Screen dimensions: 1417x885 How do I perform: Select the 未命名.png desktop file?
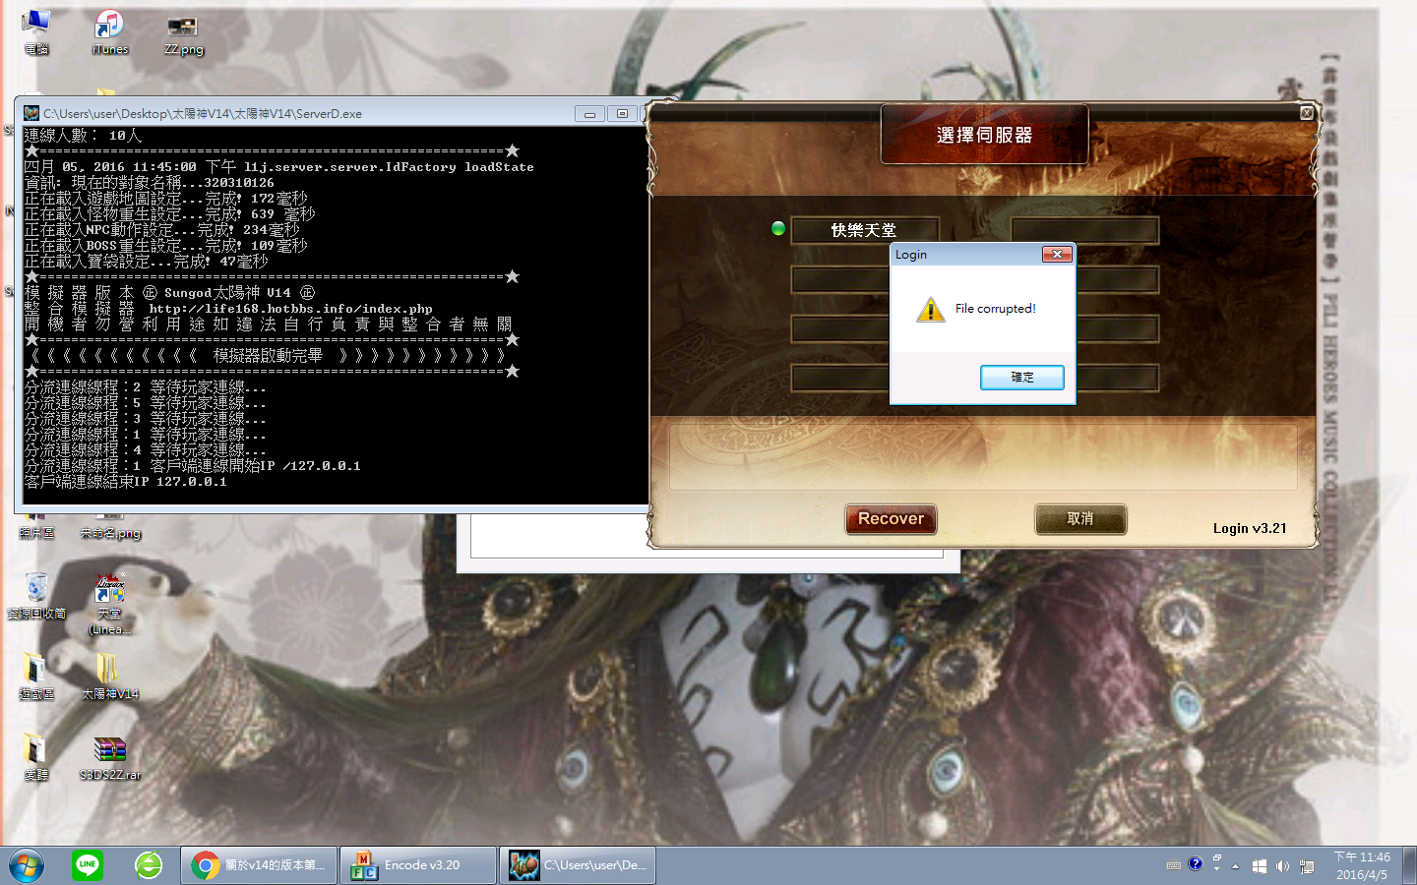coord(110,531)
